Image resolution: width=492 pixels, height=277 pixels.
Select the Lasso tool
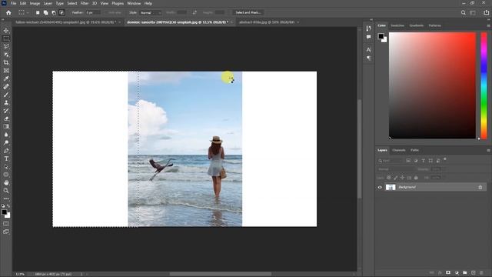coord(6,46)
